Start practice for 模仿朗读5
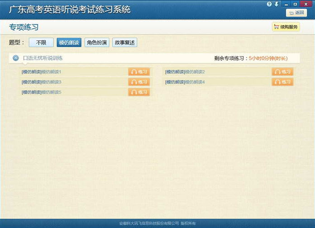 139,92
